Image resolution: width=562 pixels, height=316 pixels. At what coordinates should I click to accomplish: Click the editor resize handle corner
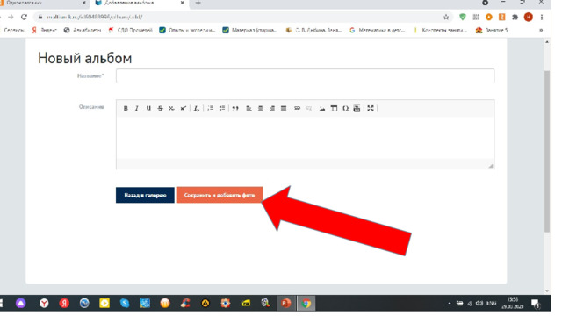pyautogui.click(x=491, y=166)
